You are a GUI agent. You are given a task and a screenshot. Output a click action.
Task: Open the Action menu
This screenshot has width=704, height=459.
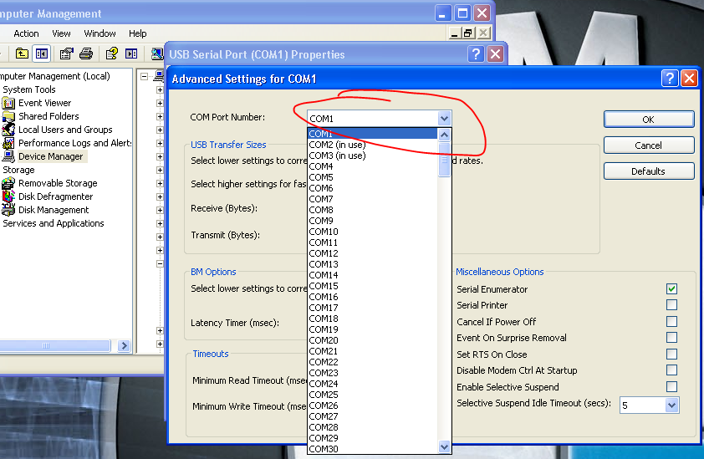[26, 33]
